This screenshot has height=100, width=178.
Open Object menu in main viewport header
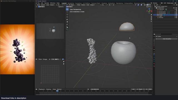92,5
